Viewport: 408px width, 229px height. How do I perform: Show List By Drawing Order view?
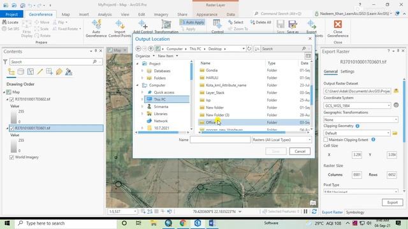[11, 72]
